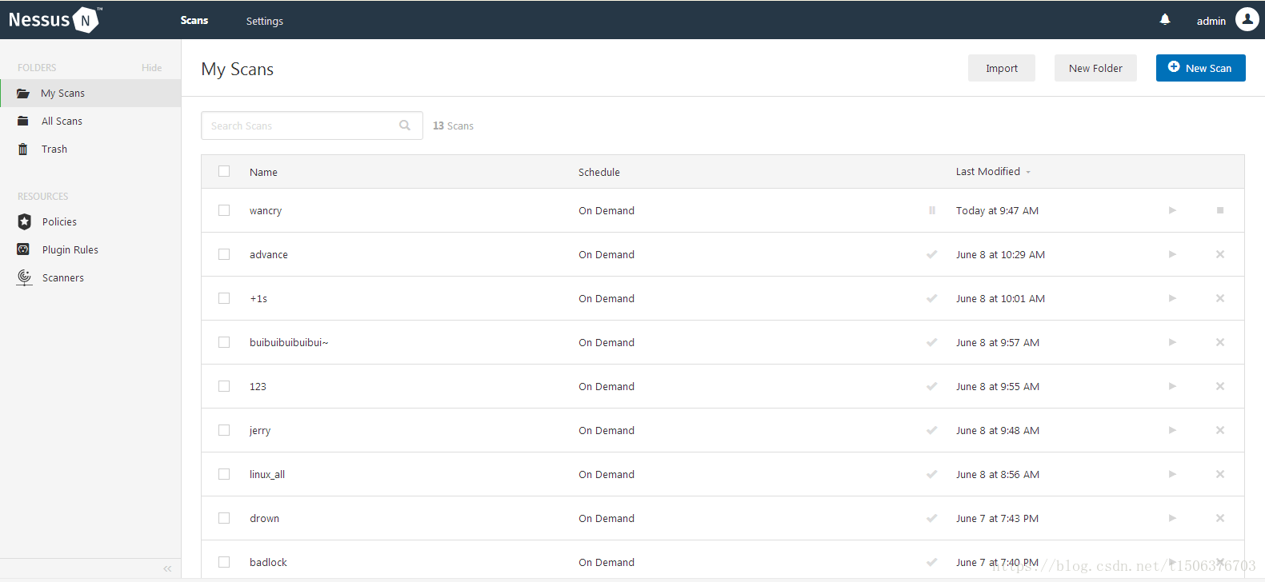This screenshot has width=1265, height=582.
Task: Launch the buibuibuibuibui~ scan
Action: click(1172, 342)
